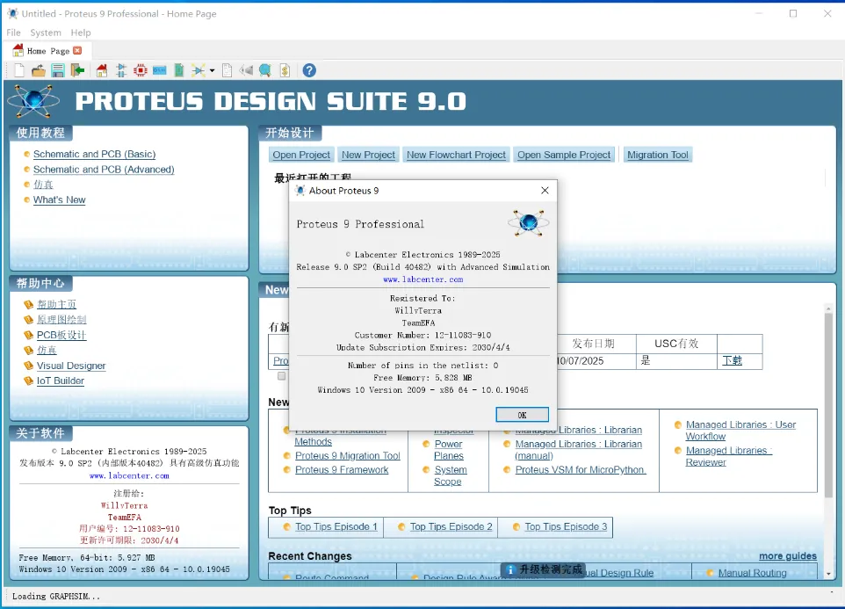Go to Home Page via house toolbar icon

click(x=102, y=70)
